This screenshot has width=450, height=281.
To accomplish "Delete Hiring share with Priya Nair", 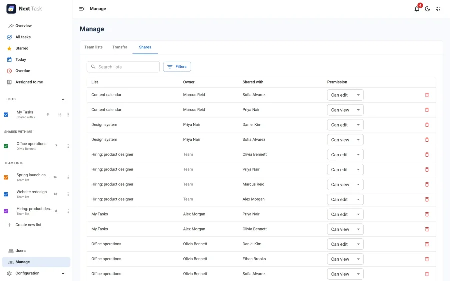I will (427, 170).
